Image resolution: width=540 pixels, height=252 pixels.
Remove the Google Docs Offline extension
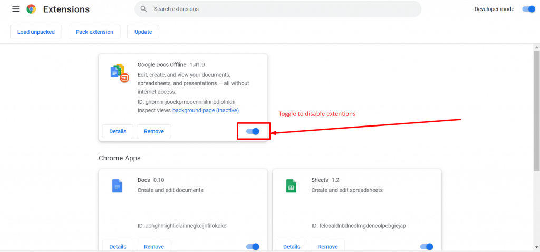(154, 131)
